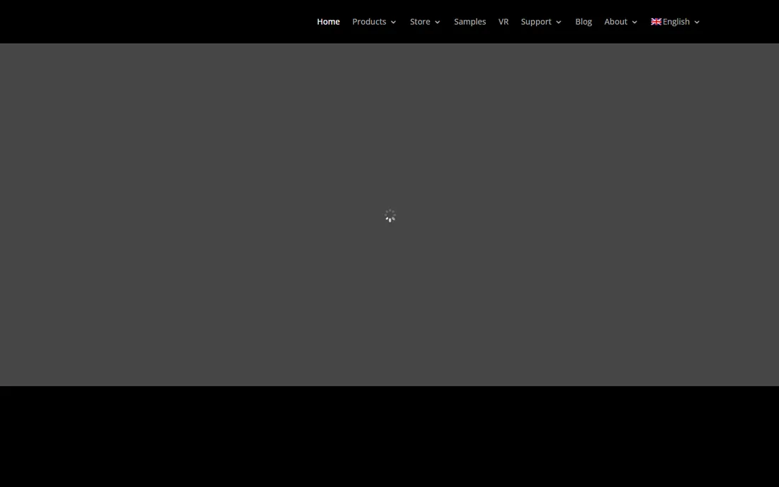Click the UK flag language icon

click(656, 22)
